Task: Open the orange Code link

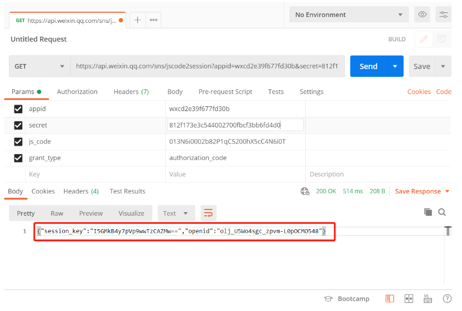Action: tap(443, 92)
